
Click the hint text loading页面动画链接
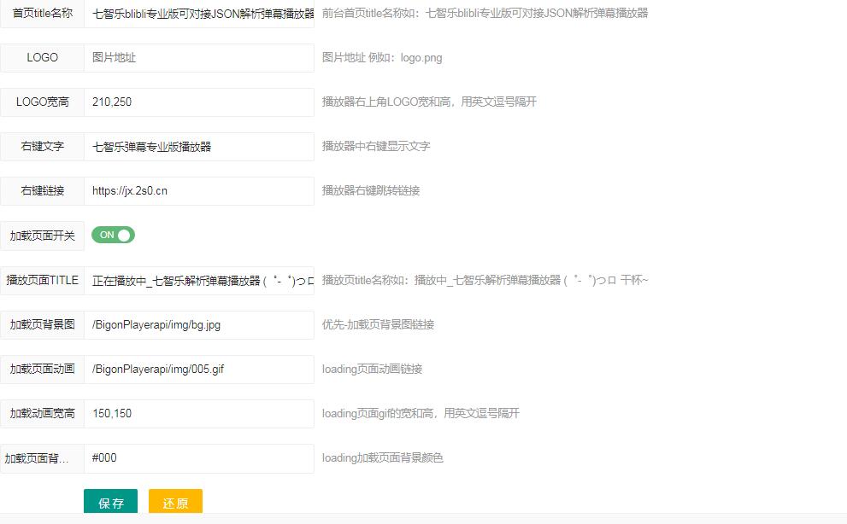click(x=372, y=370)
